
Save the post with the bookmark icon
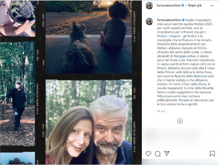(x=212, y=154)
